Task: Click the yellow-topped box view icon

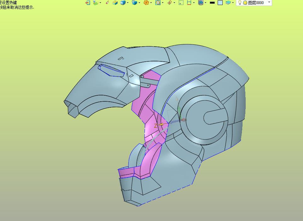Action: point(115,3)
